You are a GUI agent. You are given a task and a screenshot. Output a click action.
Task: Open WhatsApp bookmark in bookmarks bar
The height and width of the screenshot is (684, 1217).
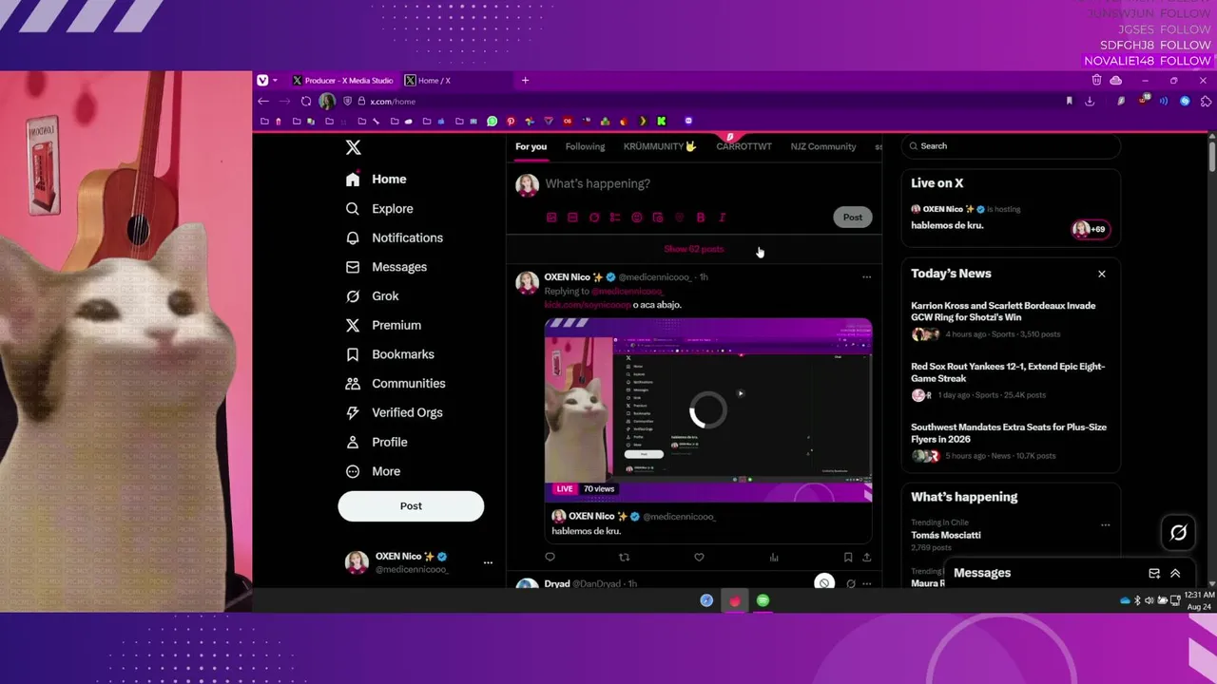point(493,122)
